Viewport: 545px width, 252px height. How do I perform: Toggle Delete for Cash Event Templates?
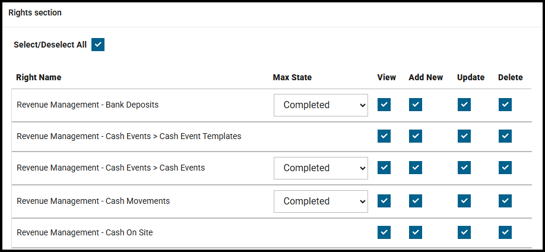coord(505,136)
